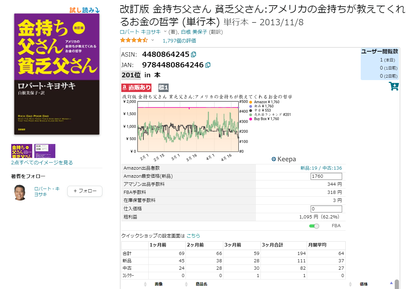Sort by 画像 column arrows
Viewport: 407px width, 289px height.
click(x=145, y=284)
